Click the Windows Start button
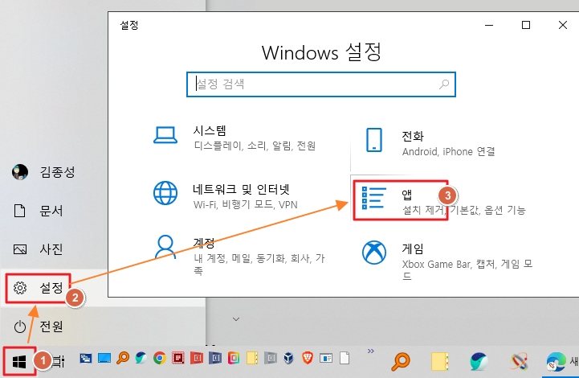 pos(19,361)
